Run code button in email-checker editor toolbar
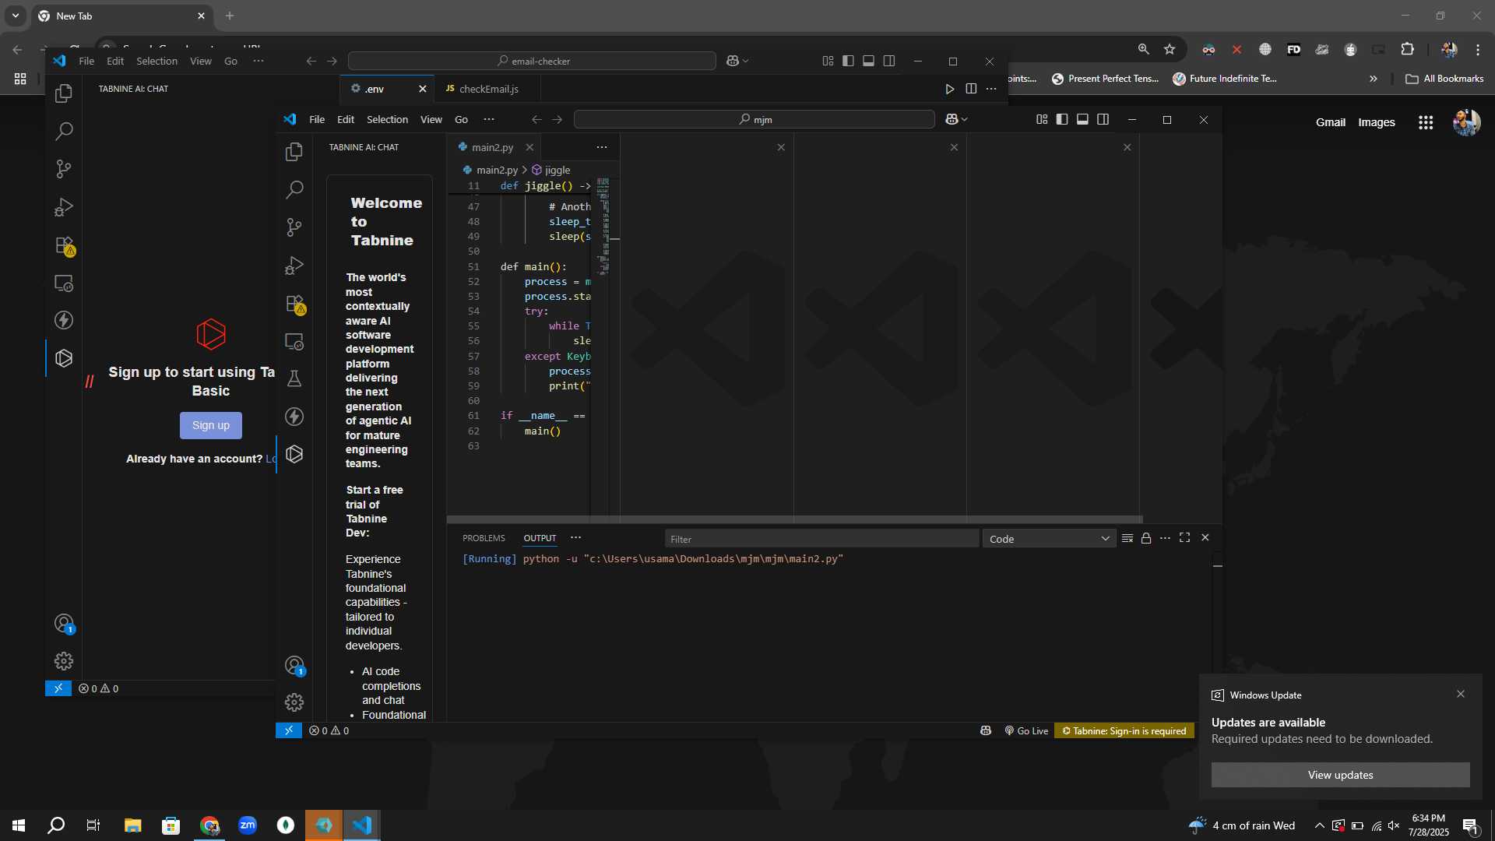The image size is (1495, 841). [950, 89]
